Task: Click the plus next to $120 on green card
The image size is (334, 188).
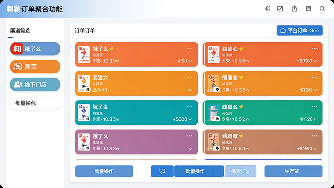Action: coord(315,119)
